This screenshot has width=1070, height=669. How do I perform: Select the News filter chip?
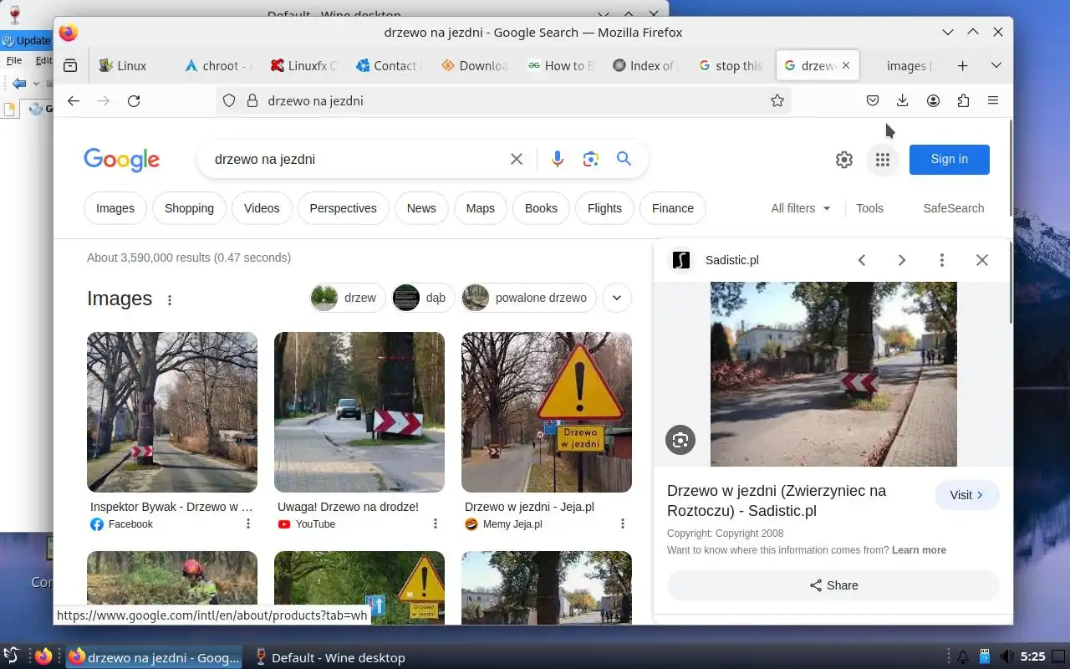click(421, 208)
